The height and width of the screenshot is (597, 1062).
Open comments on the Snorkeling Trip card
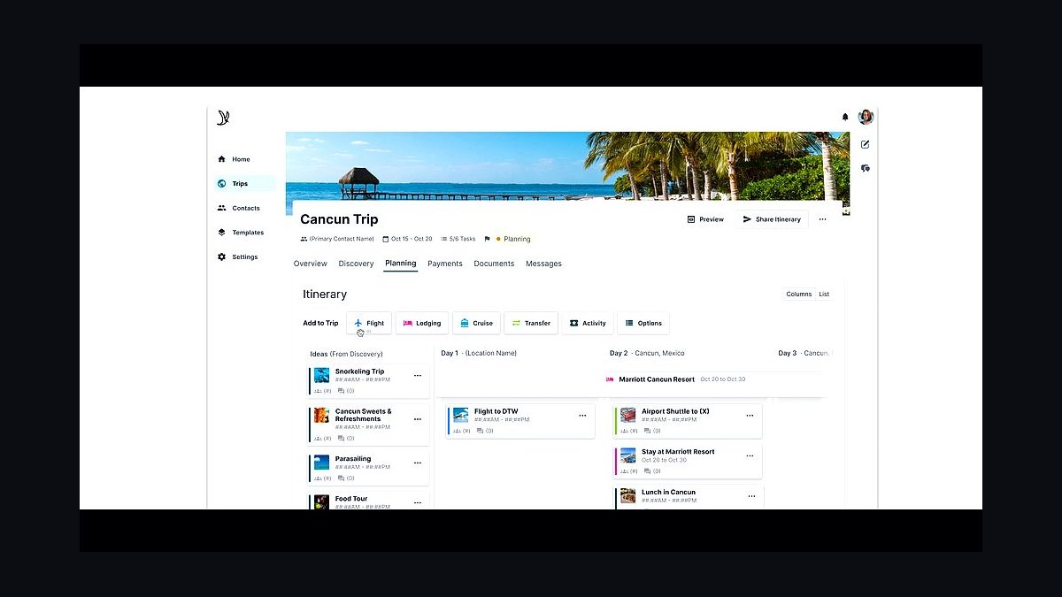point(346,390)
